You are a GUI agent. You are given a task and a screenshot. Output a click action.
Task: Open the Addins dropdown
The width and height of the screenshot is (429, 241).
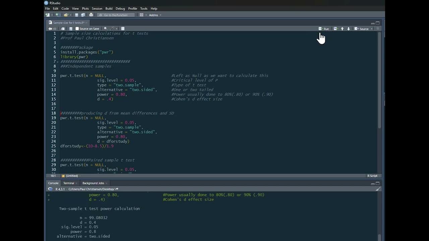155,15
